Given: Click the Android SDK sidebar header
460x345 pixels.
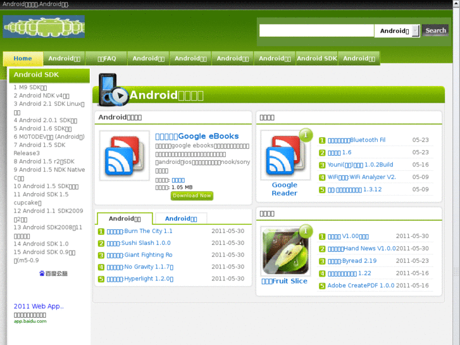Looking at the screenshot, I should [x=49, y=75].
